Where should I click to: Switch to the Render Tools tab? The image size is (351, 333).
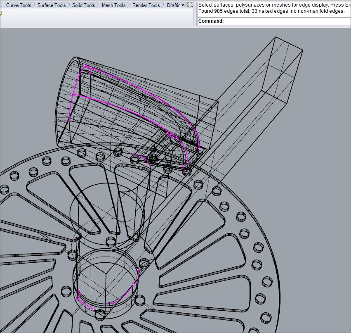[146, 5]
